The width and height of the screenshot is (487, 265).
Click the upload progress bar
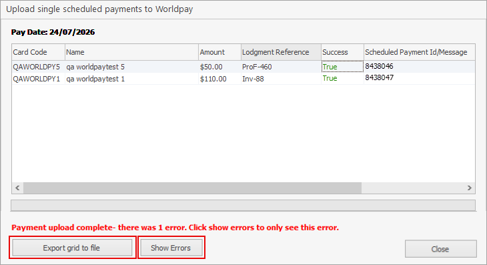click(x=243, y=206)
